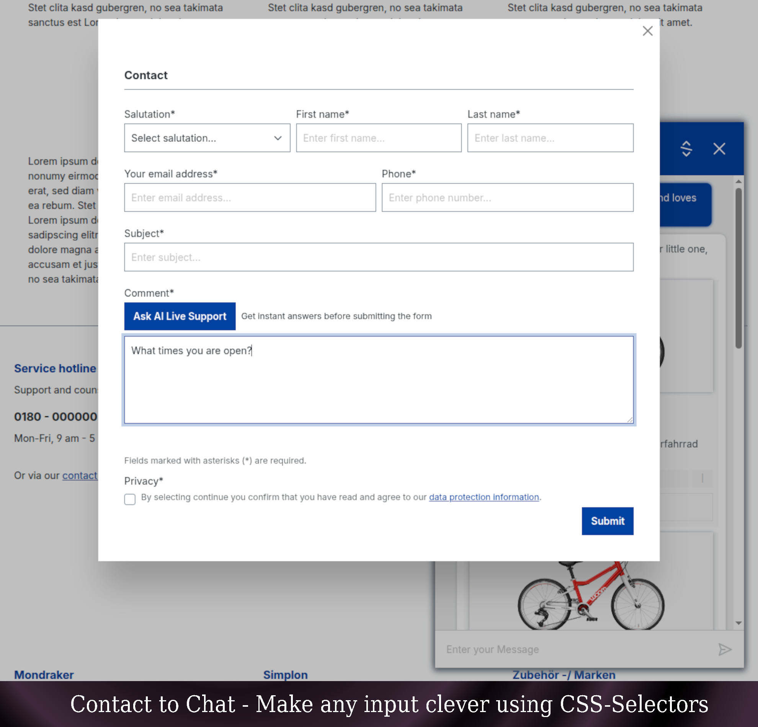The width and height of the screenshot is (758, 727).
Task: Submit the contact form
Action: [607, 521]
